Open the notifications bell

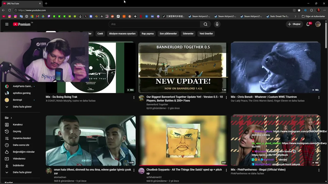click(x=309, y=24)
